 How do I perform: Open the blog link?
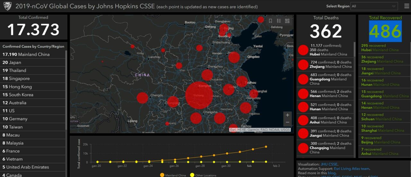click(x=331, y=173)
